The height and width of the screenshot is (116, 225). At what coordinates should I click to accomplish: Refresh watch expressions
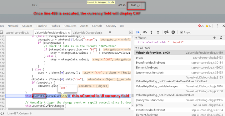point(221,38)
